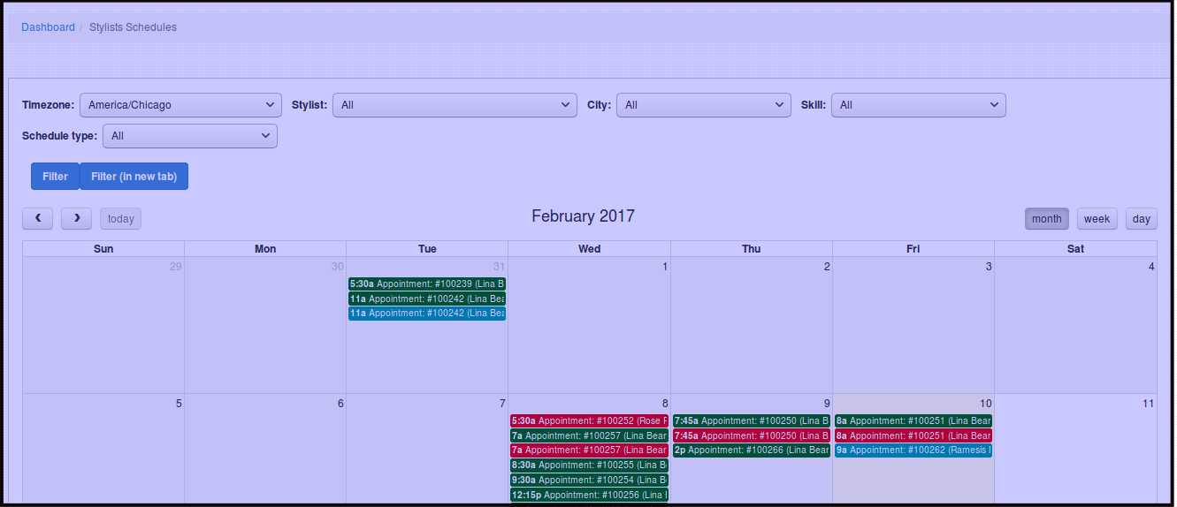Click the Sun column header
The image size is (1177, 507).
(103, 249)
